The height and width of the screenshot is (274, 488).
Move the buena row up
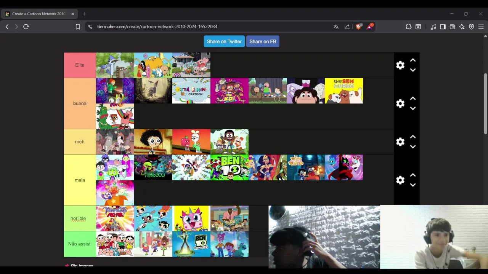(413, 99)
